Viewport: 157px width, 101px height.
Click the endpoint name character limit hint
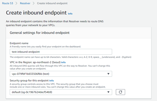click(70, 57)
